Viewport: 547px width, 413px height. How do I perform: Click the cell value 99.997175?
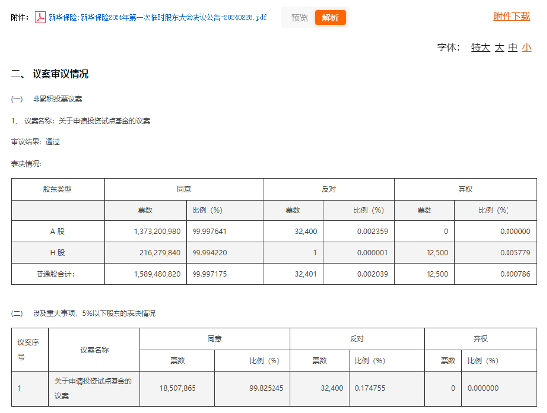click(x=209, y=274)
